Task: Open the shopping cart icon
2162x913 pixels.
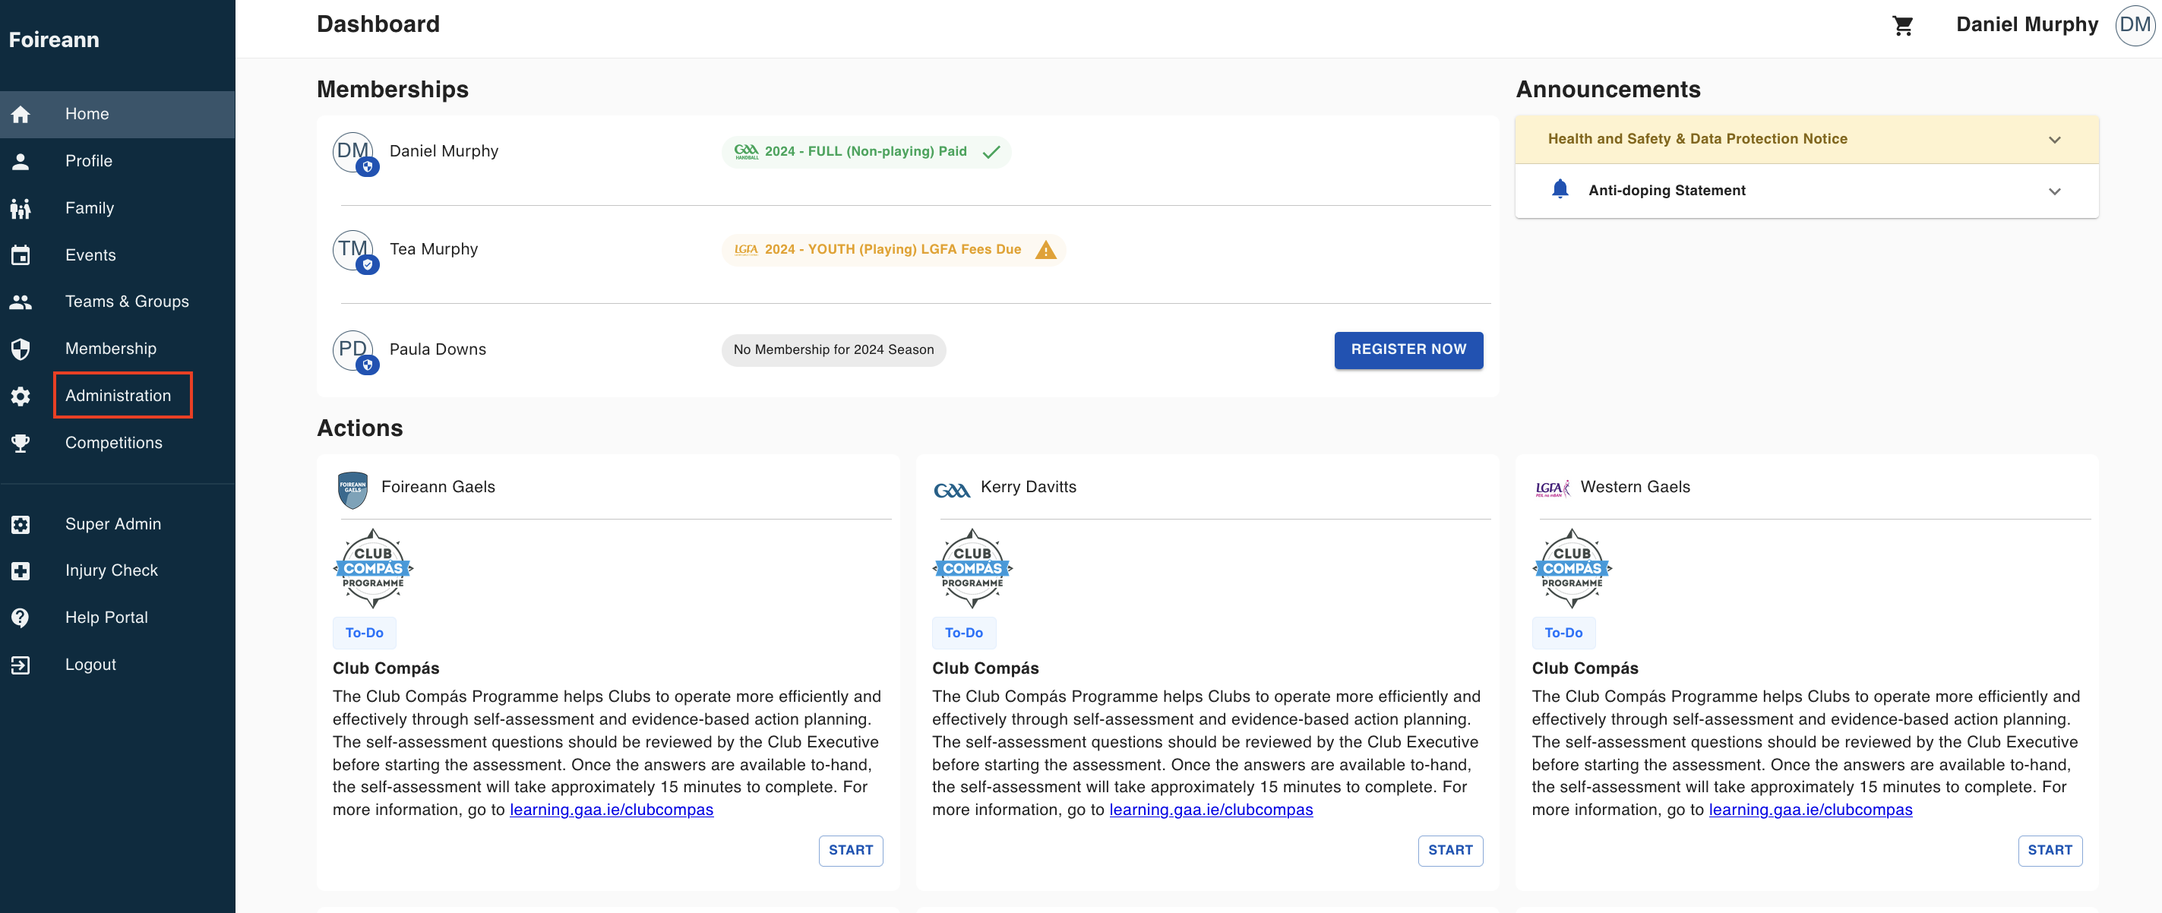Action: (1902, 25)
